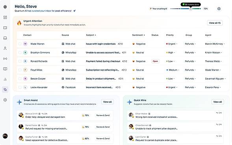Click the app logo in sidebar

pos(5,7)
